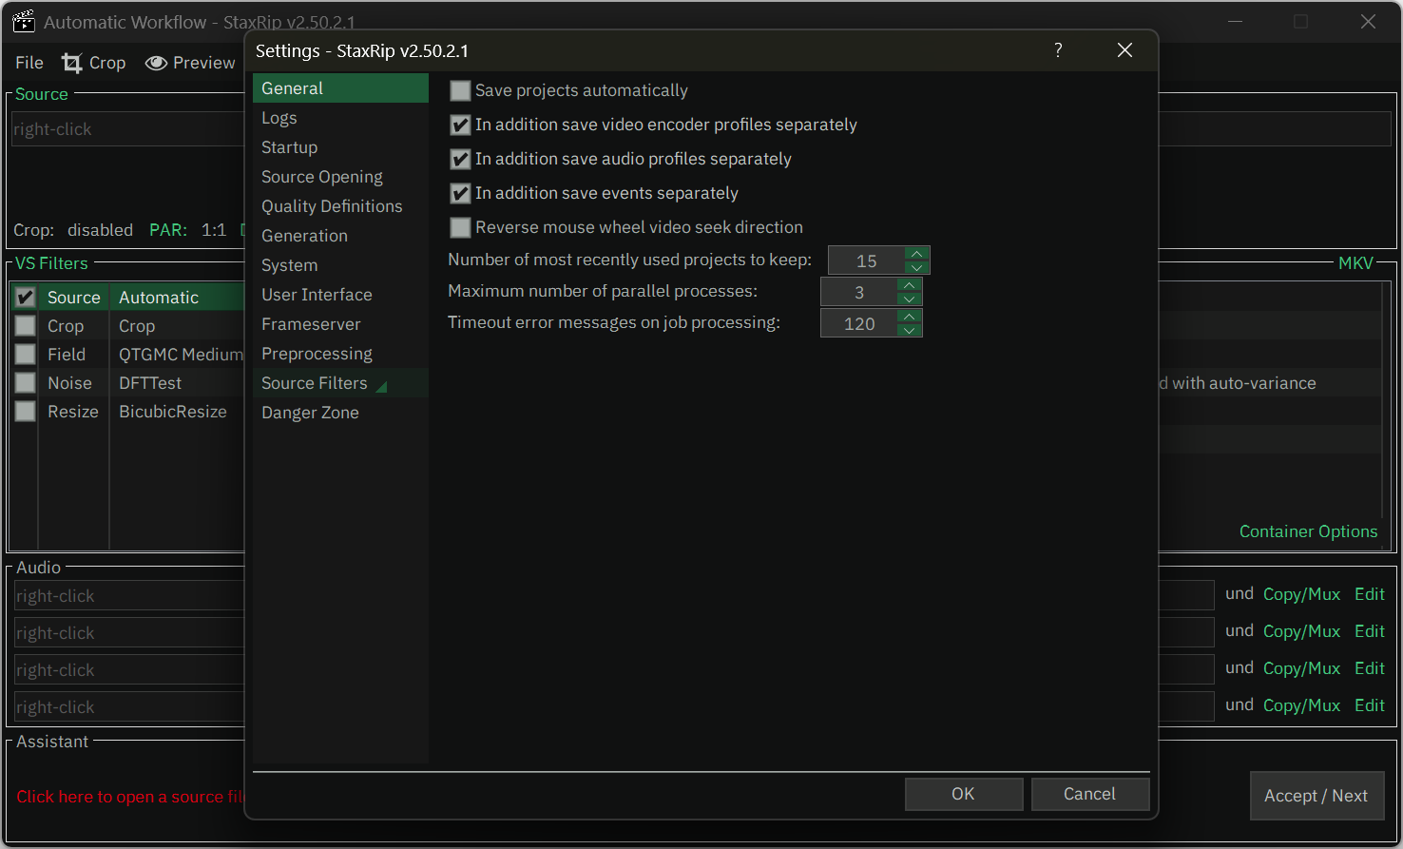Click the Preview eye icon
The width and height of the screenshot is (1403, 849).
pyautogui.click(x=156, y=63)
